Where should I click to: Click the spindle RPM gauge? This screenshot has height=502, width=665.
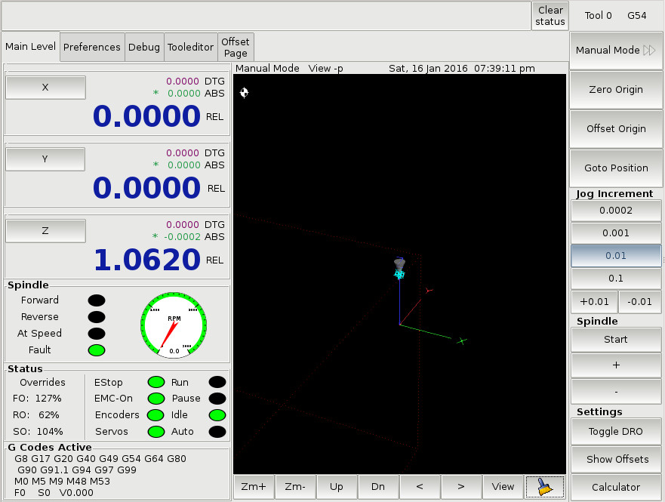click(174, 325)
